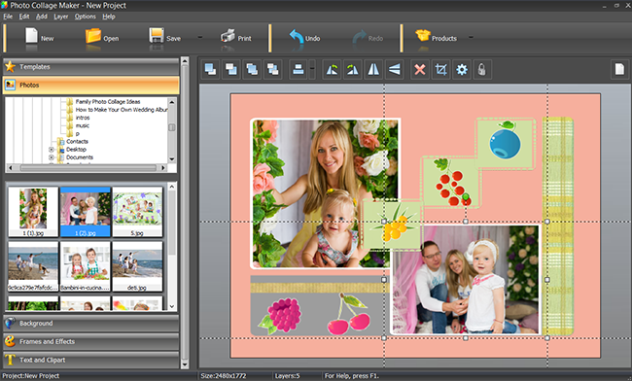Select the Wedding Album folder in tree
The image size is (632, 381).
[122, 110]
